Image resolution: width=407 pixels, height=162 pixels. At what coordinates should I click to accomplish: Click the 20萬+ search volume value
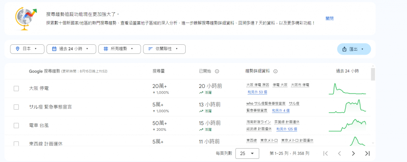[x=160, y=86]
